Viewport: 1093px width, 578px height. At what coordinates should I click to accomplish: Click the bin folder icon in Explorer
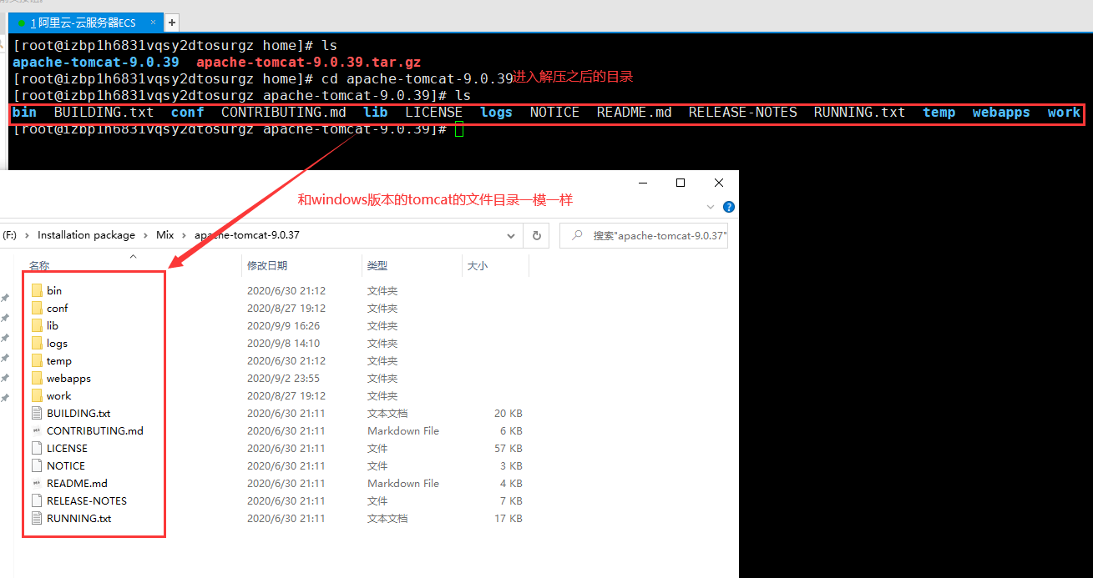37,290
